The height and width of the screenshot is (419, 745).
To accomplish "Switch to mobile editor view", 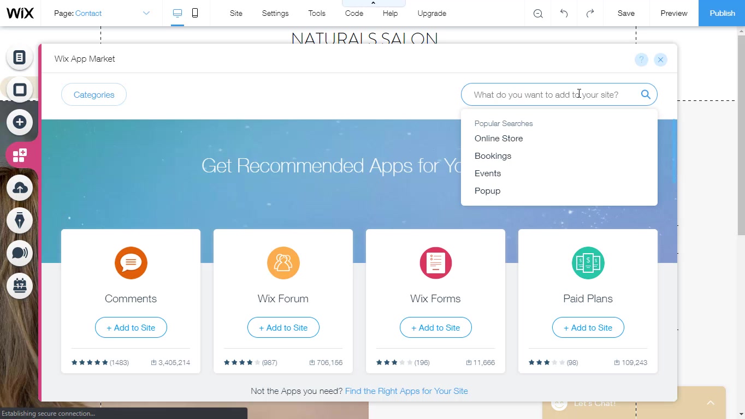I will click(195, 13).
